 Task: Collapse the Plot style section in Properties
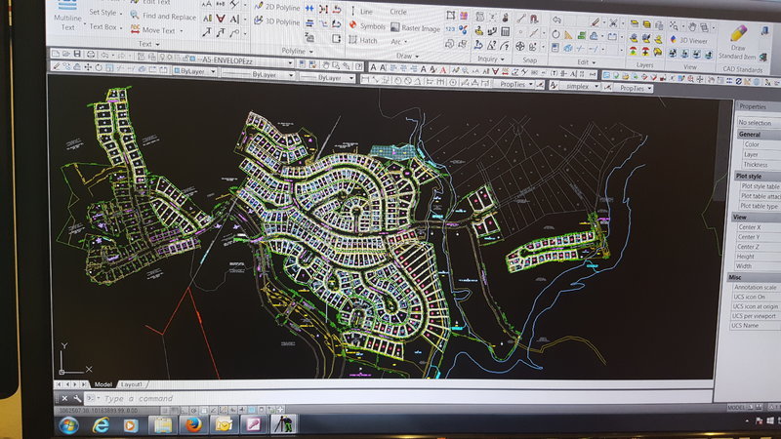758,177
